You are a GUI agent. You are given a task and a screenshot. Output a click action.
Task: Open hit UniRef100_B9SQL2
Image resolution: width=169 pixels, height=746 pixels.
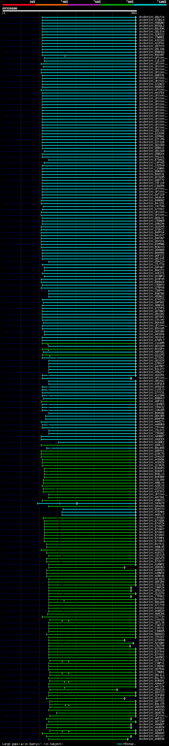click(152, 26)
